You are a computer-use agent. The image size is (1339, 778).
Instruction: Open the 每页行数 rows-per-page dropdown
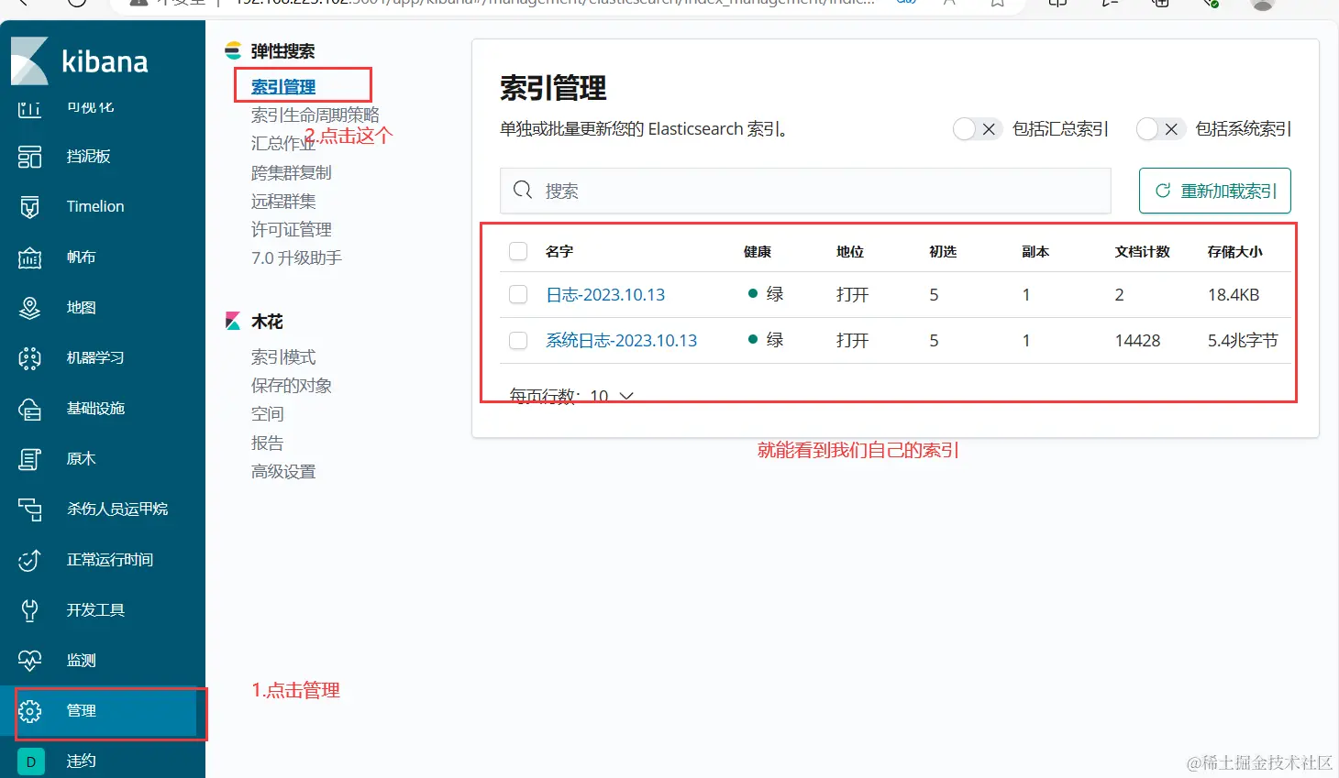[571, 396]
